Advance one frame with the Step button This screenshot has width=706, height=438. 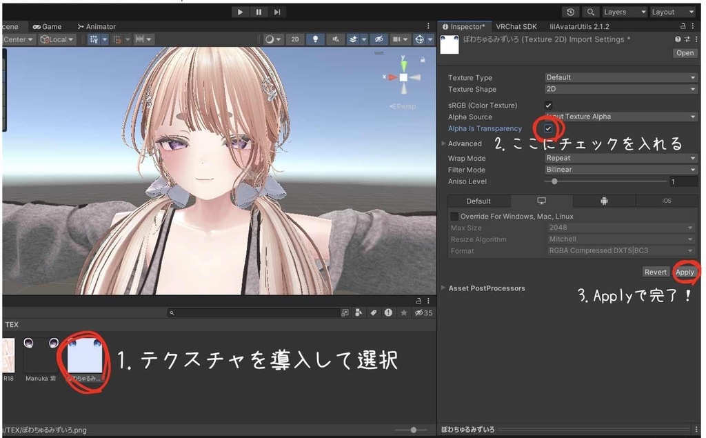(x=277, y=12)
